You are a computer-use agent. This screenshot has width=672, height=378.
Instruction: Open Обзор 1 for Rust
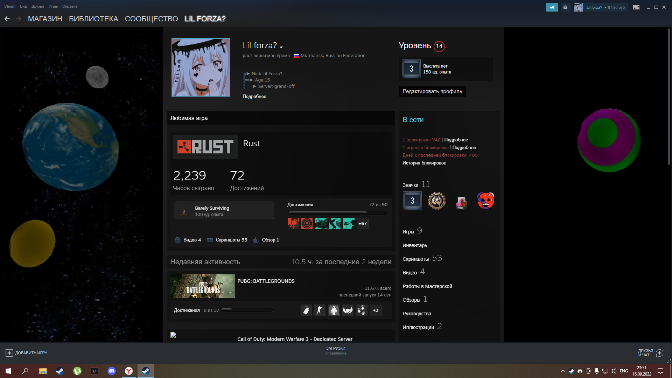coord(266,240)
